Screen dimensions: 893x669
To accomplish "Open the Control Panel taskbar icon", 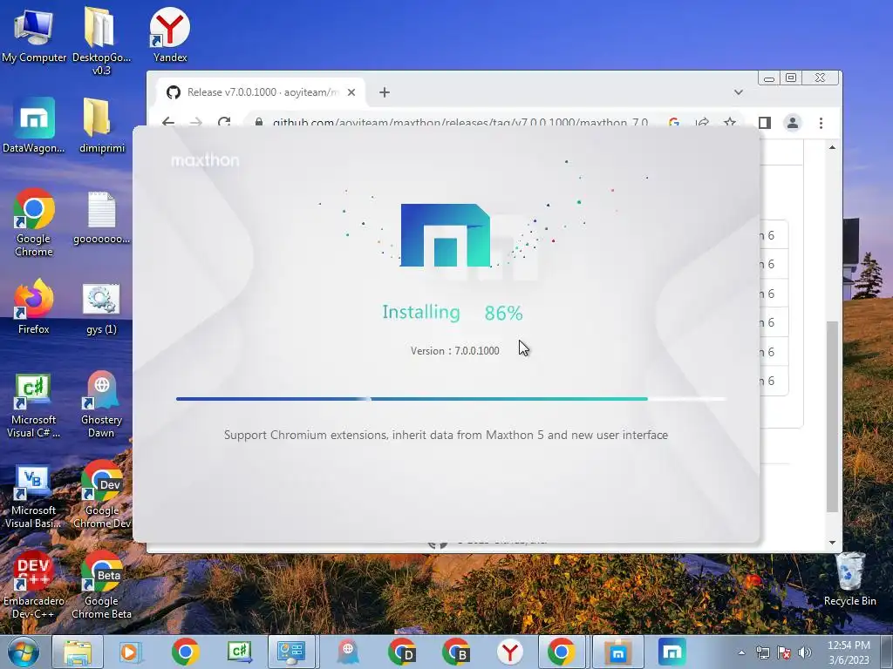I will coord(291,652).
